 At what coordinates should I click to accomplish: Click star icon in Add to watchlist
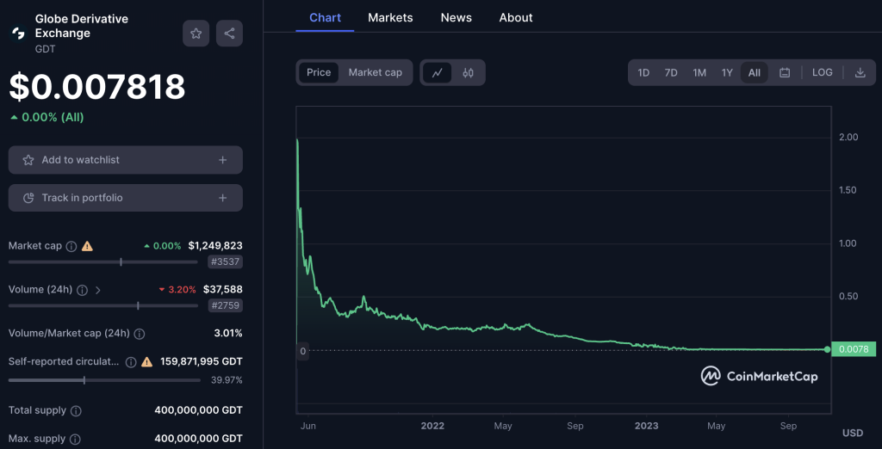point(28,160)
